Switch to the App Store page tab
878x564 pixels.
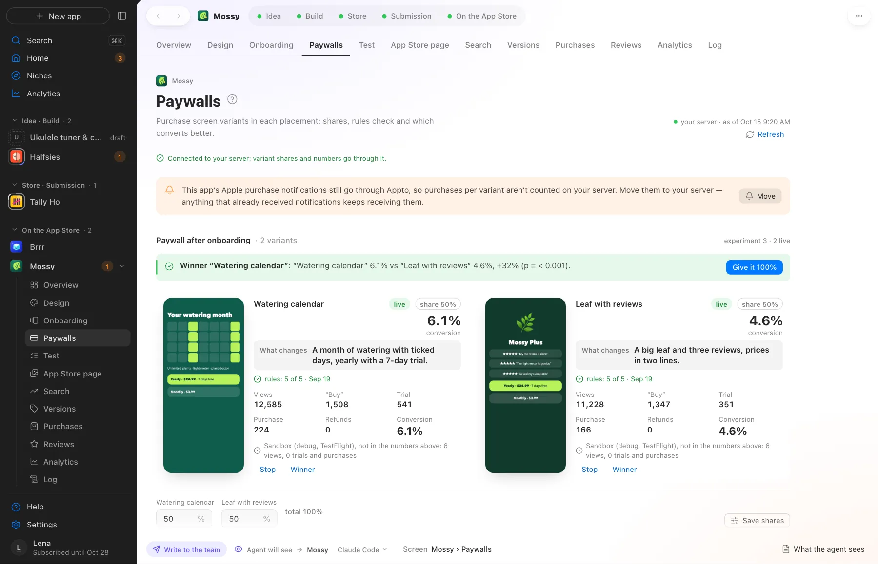419,45
